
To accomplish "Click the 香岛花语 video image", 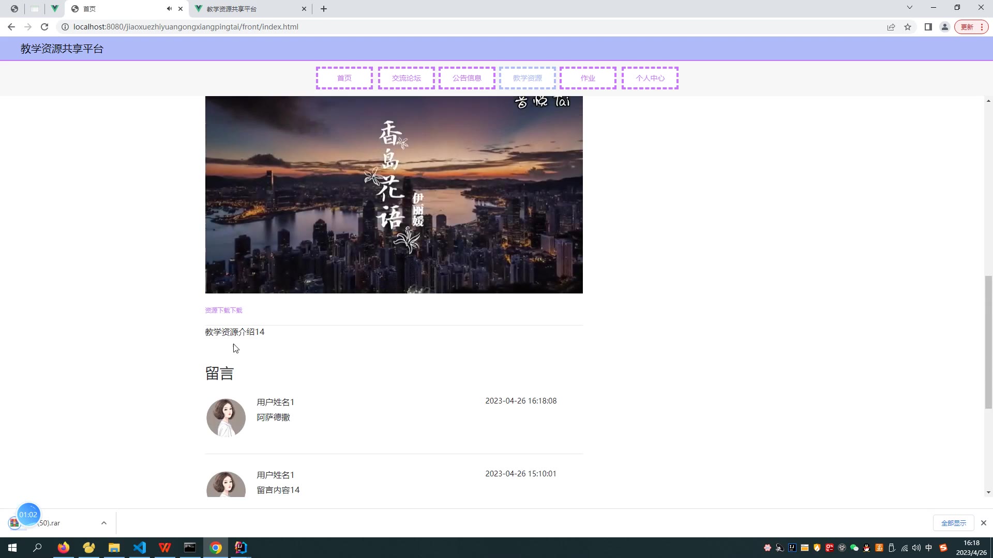I will [394, 194].
